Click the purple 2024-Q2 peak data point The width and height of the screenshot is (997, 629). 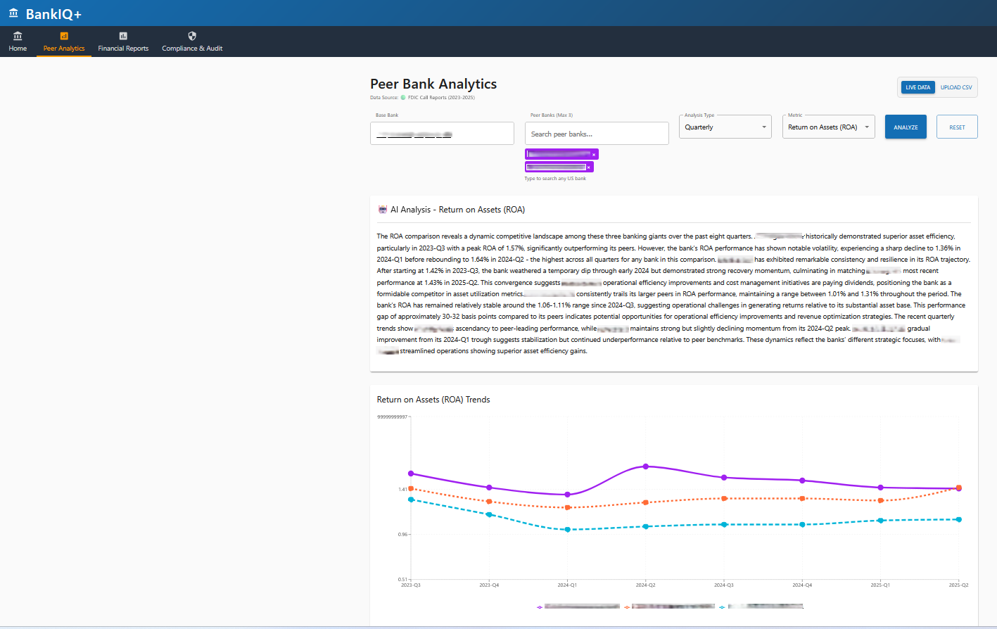pyautogui.click(x=646, y=466)
